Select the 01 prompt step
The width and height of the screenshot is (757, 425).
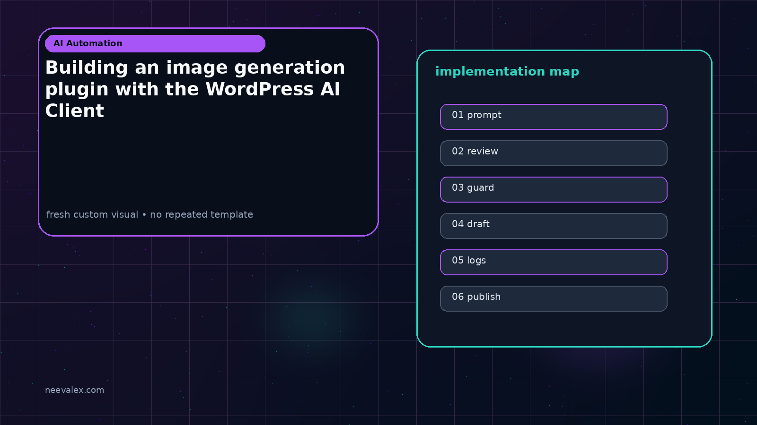[x=554, y=117]
